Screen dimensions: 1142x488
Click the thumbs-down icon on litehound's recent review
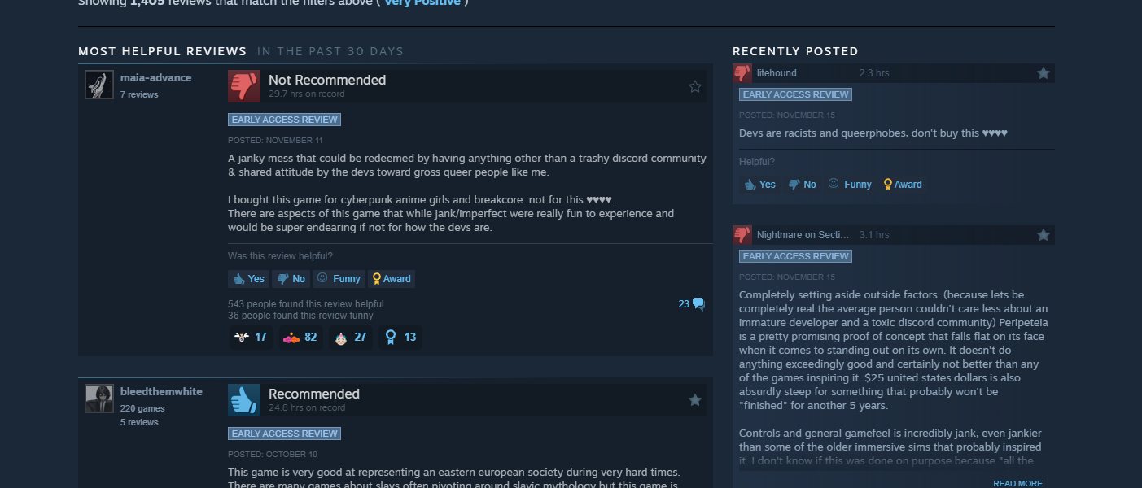point(742,72)
